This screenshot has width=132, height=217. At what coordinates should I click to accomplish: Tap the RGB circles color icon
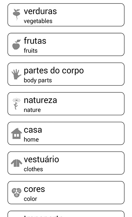(x=16, y=192)
